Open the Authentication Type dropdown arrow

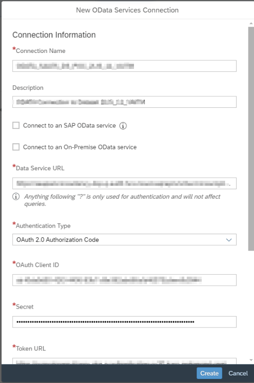tap(229, 240)
